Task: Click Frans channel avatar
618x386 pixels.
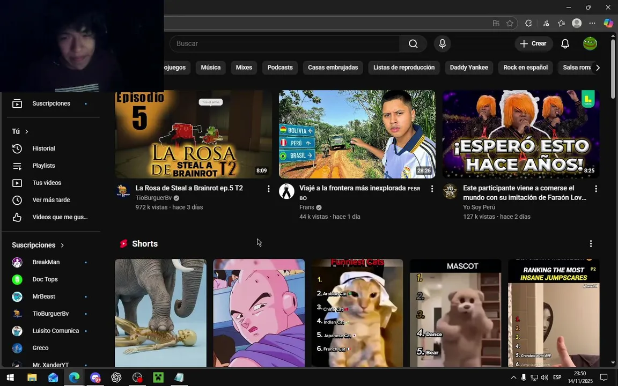Action: 286,191
